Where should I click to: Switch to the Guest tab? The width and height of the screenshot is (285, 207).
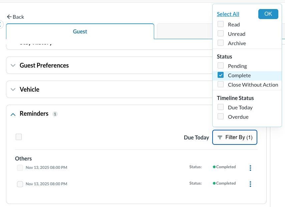80,31
